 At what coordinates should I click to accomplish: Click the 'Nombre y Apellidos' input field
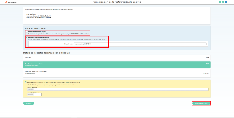click(x=118, y=89)
